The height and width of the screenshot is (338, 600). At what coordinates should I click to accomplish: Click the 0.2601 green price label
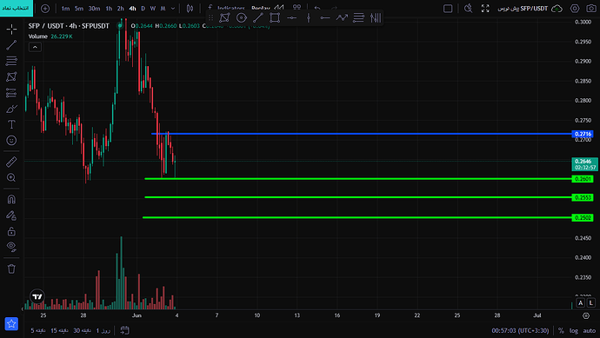point(583,179)
